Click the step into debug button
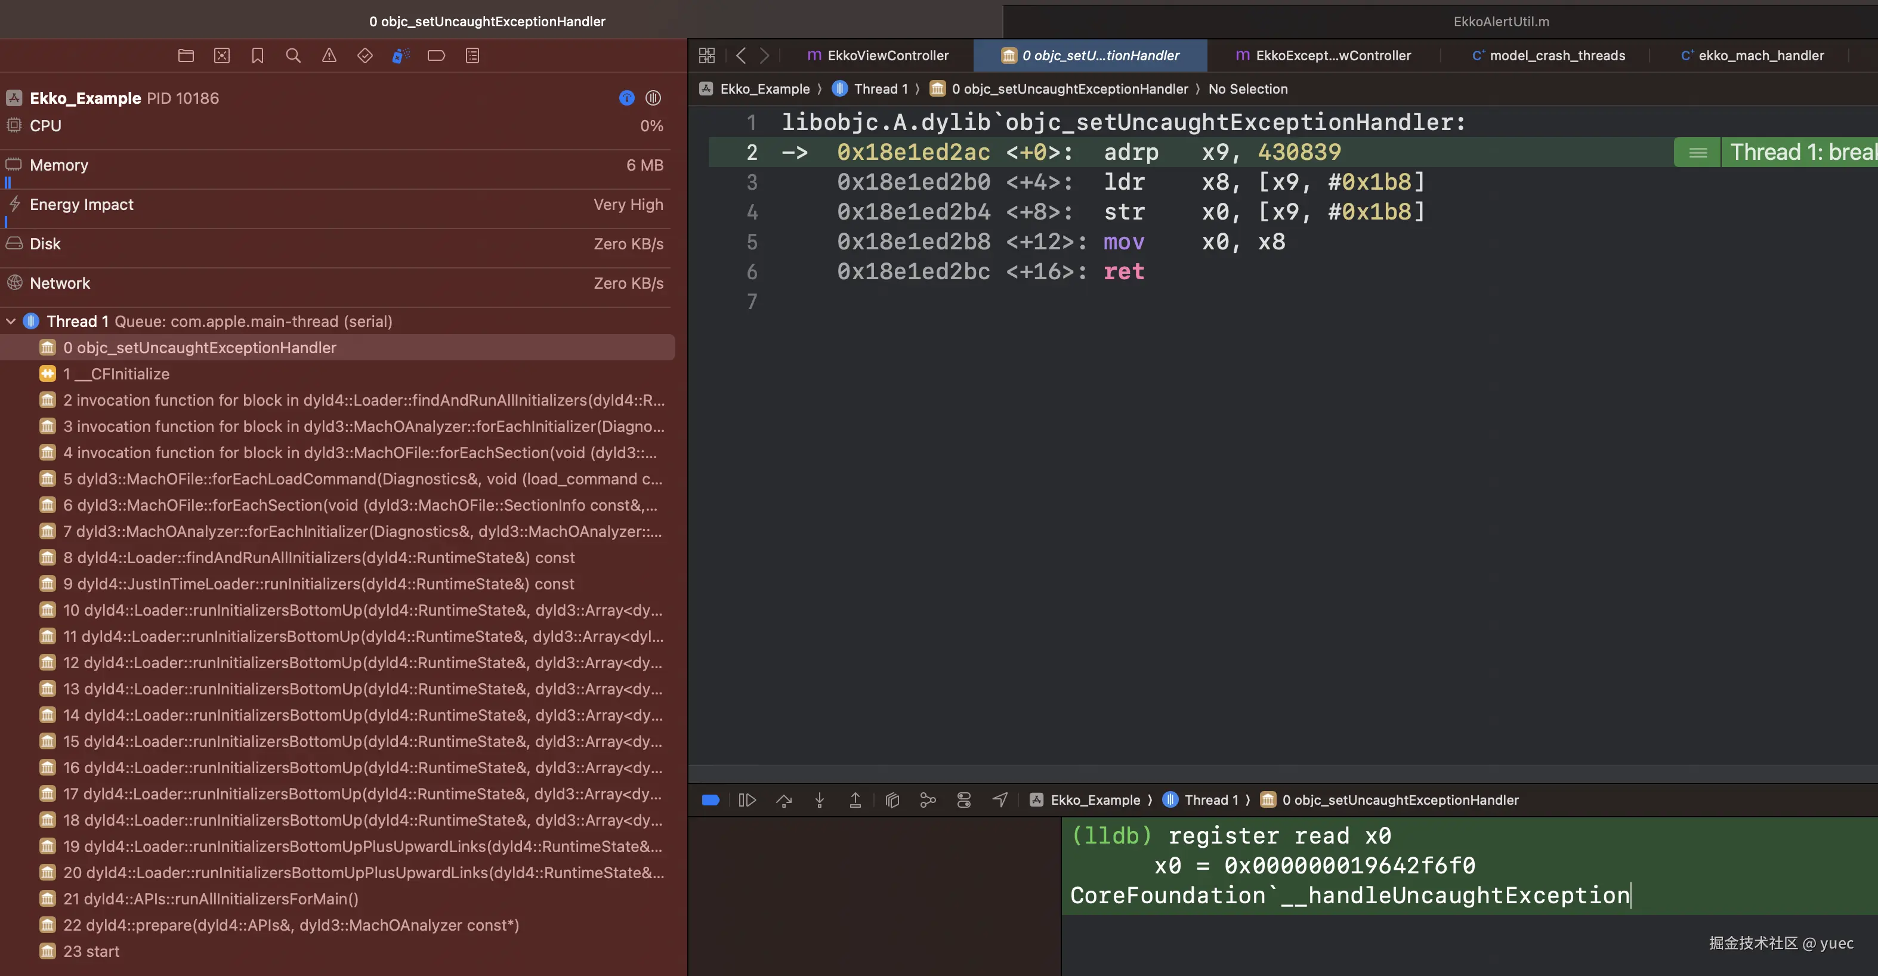 click(x=820, y=801)
